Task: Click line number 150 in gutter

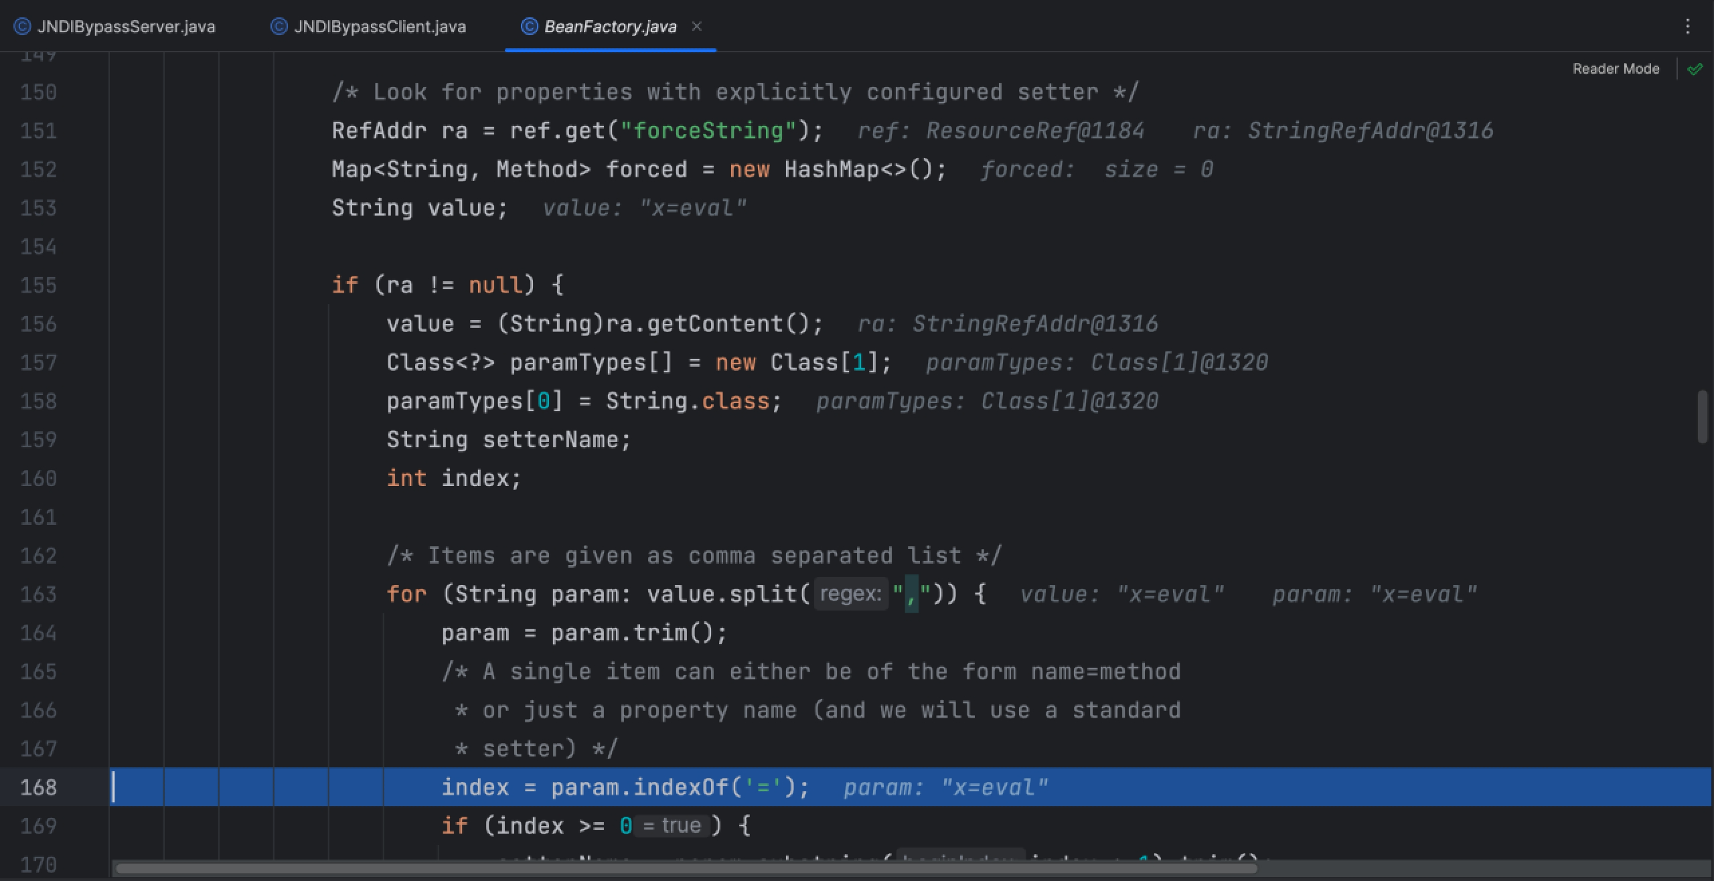Action: point(39,92)
